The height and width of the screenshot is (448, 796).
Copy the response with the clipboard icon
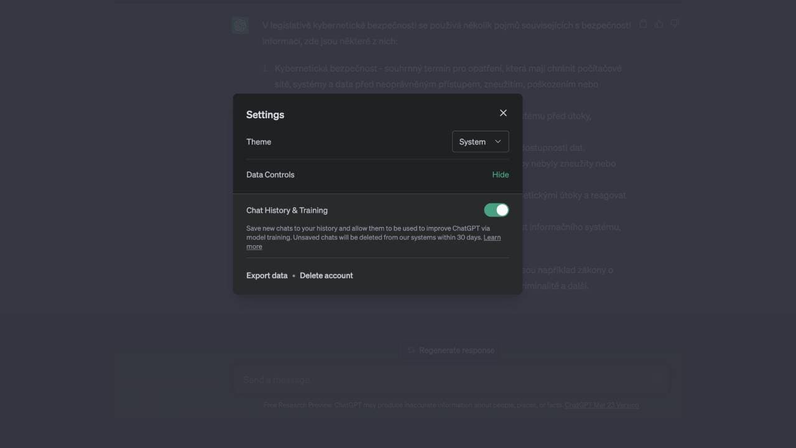644,24
